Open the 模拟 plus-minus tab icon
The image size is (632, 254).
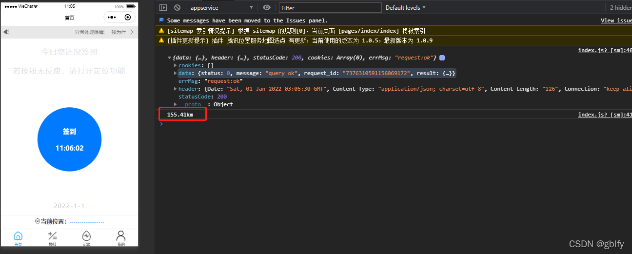[53, 235]
